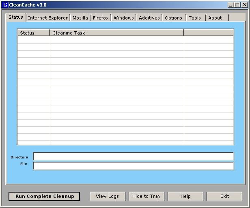Viewport: 250px width, 208px height.
Task: Focus the File text field
Action: coord(134,166)
